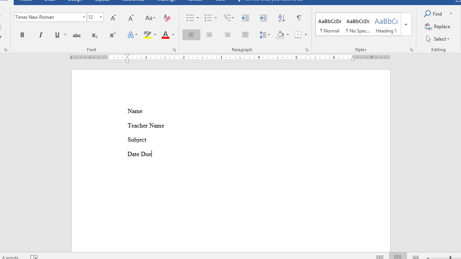Apply strikethrough to text

point(76,35)
